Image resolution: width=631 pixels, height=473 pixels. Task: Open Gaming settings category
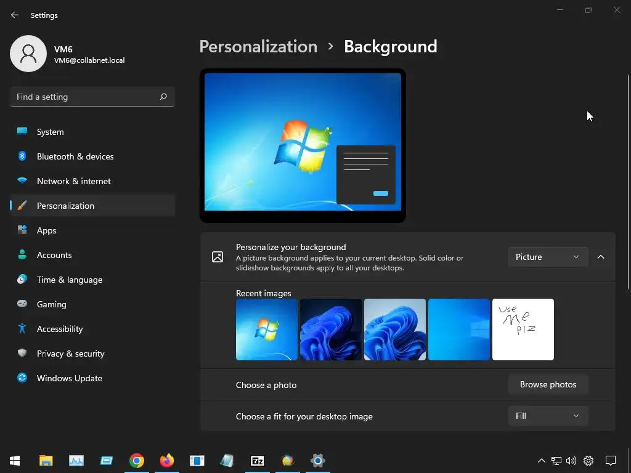(92, 304)
